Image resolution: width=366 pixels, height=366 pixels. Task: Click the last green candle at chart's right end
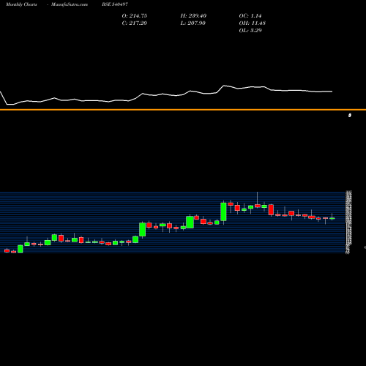332,218
